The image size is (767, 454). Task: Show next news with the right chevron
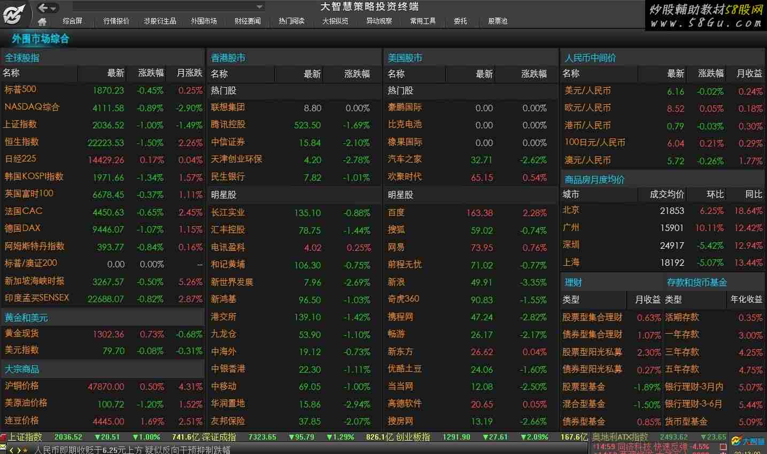pyautogui.click(x=18, y=450)
